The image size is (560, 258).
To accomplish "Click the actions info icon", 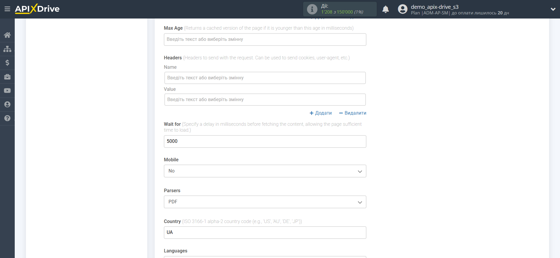I will point(312,9).
